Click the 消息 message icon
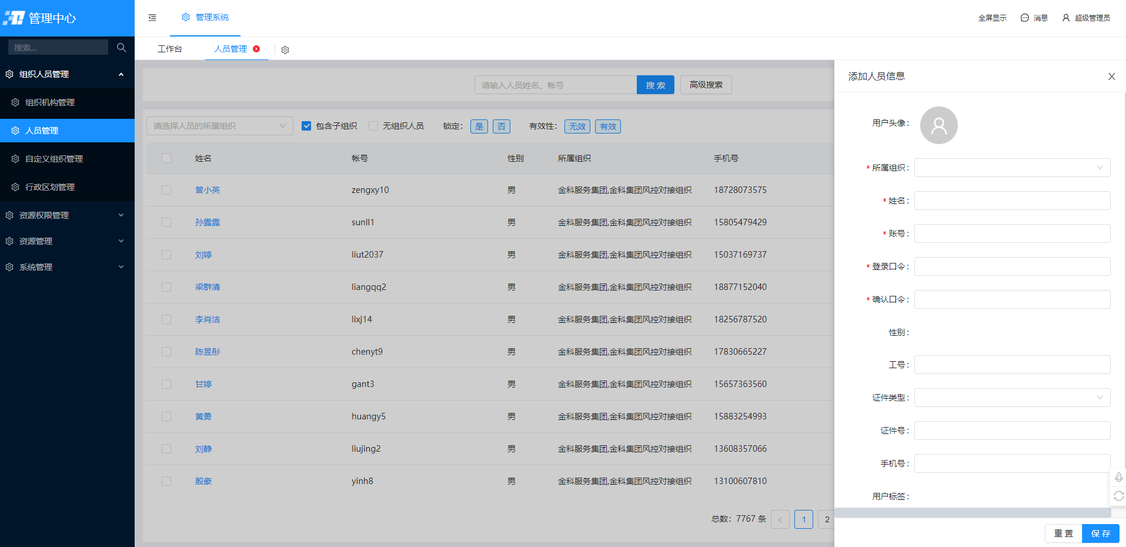This screenshot has height=547, width=1126. tap(1025, 18)
